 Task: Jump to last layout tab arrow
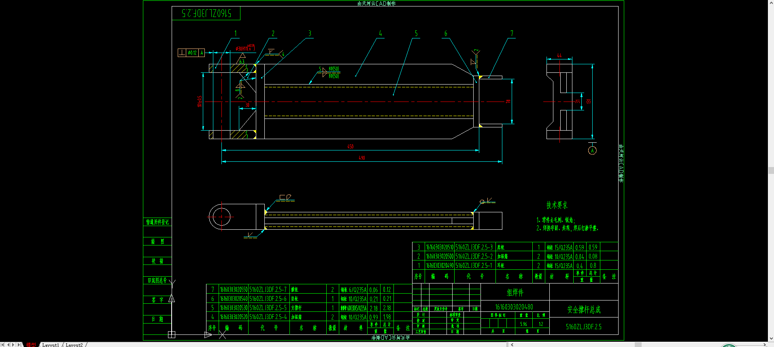coord(19,345)
